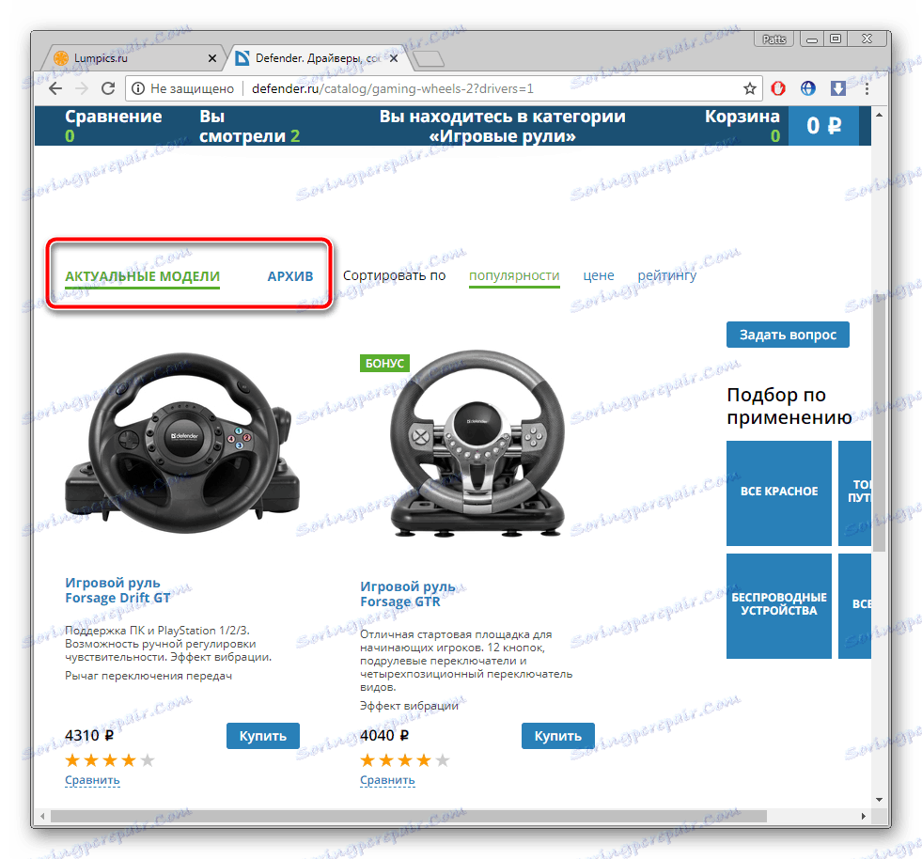This screenshot has width=922, height=859.
Task: Click the vertical scrollbar up arrow
Action: click(879, 115)
